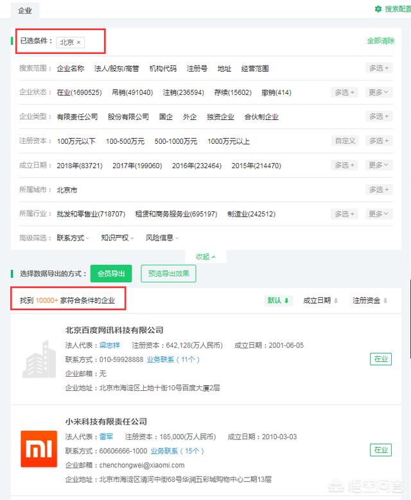Viewport: 411px width, 500px height.
Task: Click the 预览导出效果 button
Action: [x=168, y=273]
